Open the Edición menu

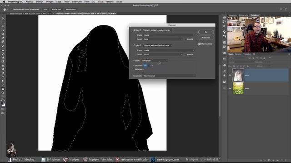click(x=40, y=2)
